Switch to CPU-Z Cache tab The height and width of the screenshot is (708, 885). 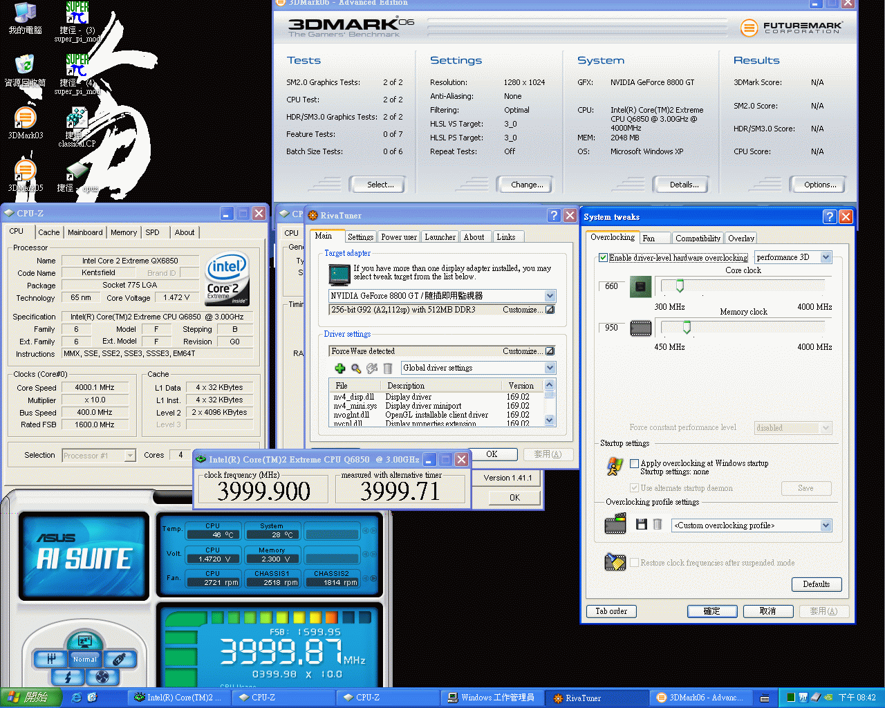coord(48,232)
